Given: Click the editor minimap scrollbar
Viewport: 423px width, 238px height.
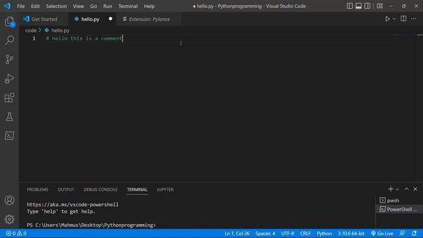Looking at the screenshot, I should 420,108.
